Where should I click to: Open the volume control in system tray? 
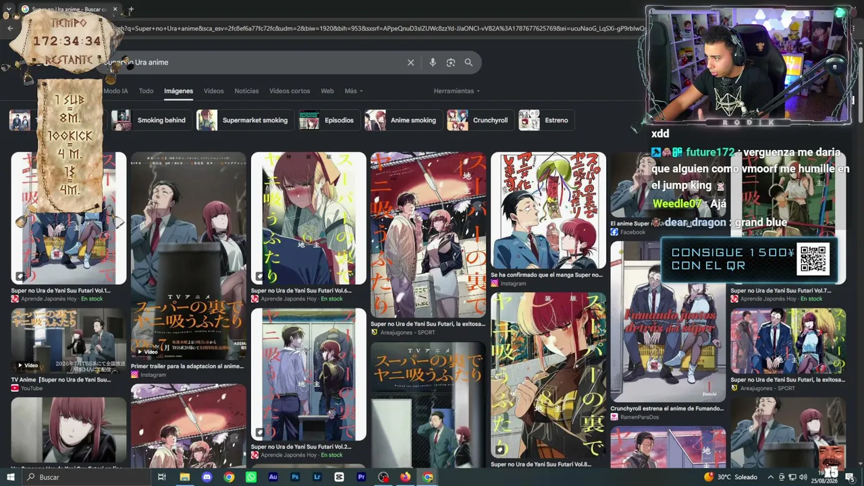804,477
